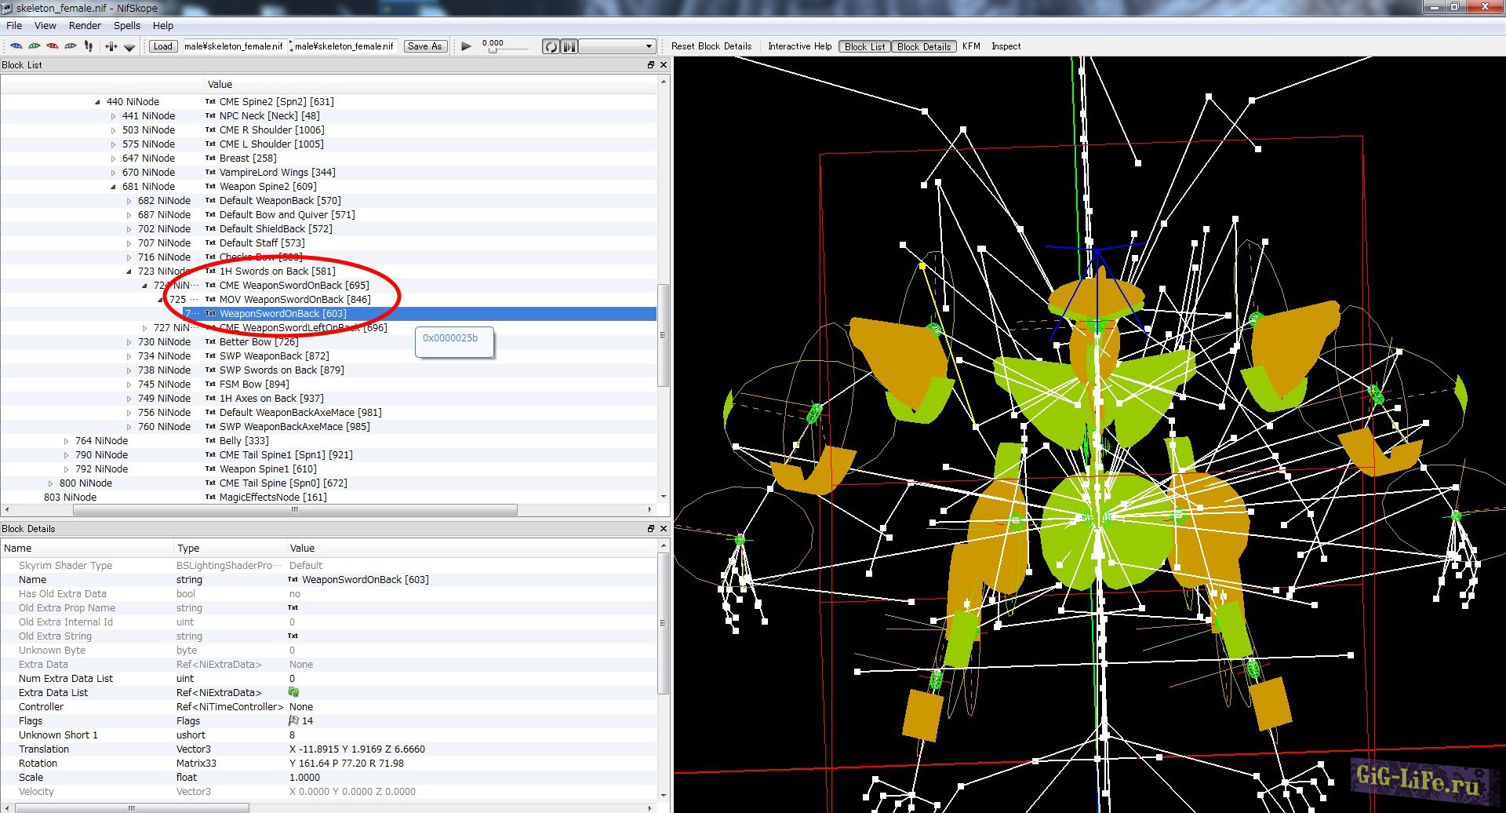
Task: Open the animation selection combo box
Action: point(617,46)
